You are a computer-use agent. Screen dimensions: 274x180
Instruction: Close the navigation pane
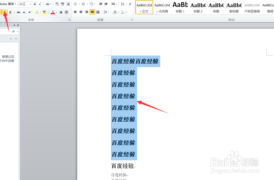[x=18, y=25]
